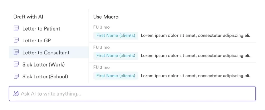
Task: Click the Letter to Consultant document icon
Action: coord(16,53)
